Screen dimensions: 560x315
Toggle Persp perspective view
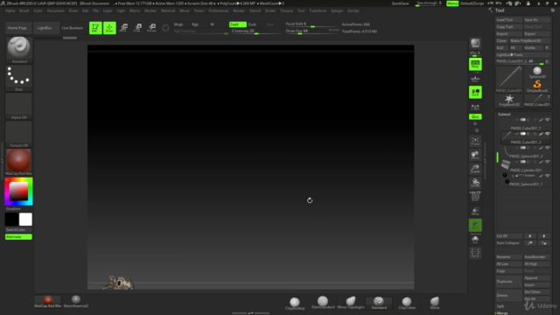475,64
